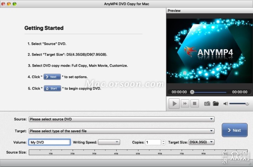Take a snapshot with camera icon
Screen dimensions: 253x167
207,104
